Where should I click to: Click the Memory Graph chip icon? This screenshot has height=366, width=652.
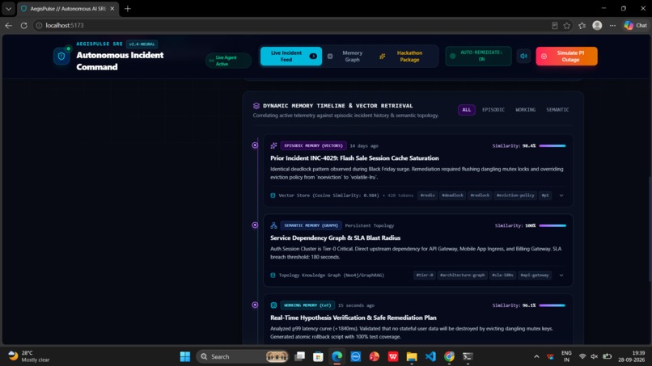point(330,56)
